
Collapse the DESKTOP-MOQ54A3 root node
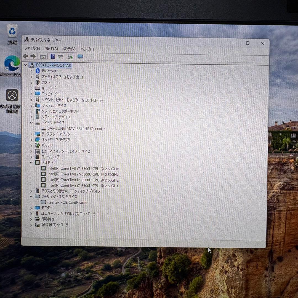pyautogui.click(x=26, y=65)
